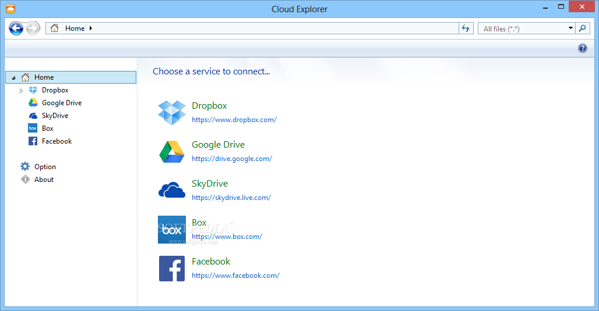Click the Option gear icon
Viewport: 599px width, 311px height.
click(25, 166)
